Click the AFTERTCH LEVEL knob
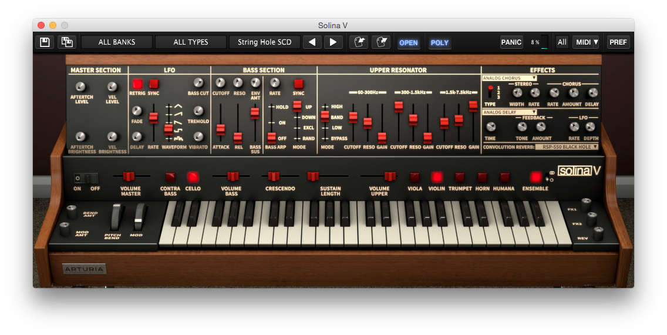This screenshot has height=335, width=667. pos(80,87)
